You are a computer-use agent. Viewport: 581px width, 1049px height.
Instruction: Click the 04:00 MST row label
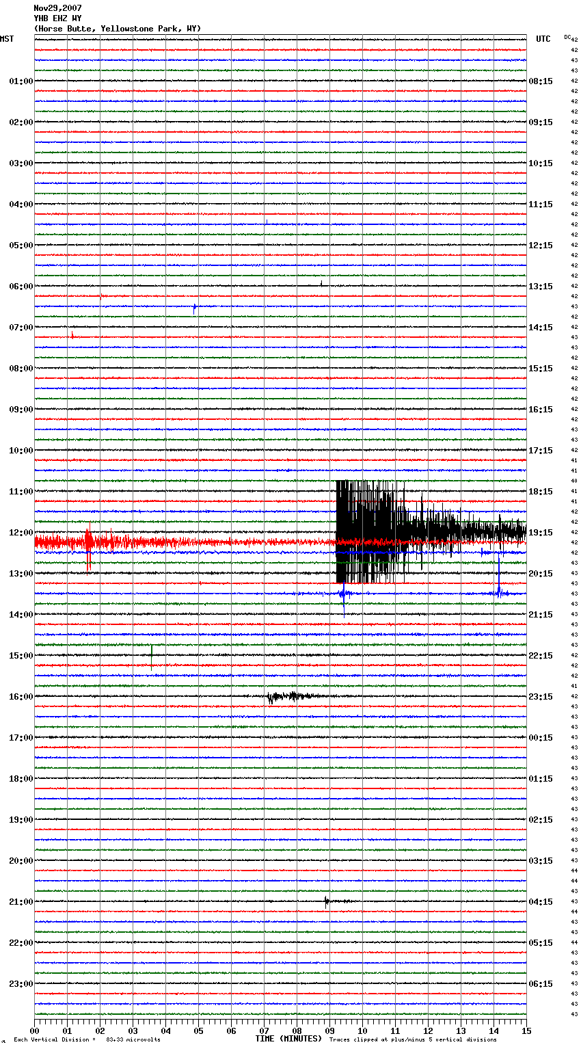[21, 204]
